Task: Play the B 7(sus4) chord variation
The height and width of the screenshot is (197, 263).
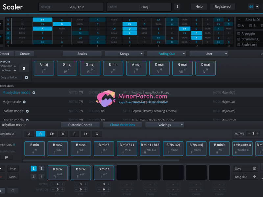Action: (196, 149)
